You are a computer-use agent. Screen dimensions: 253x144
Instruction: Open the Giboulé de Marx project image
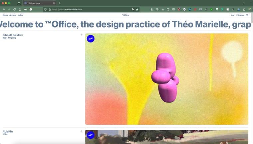(166, 79)
